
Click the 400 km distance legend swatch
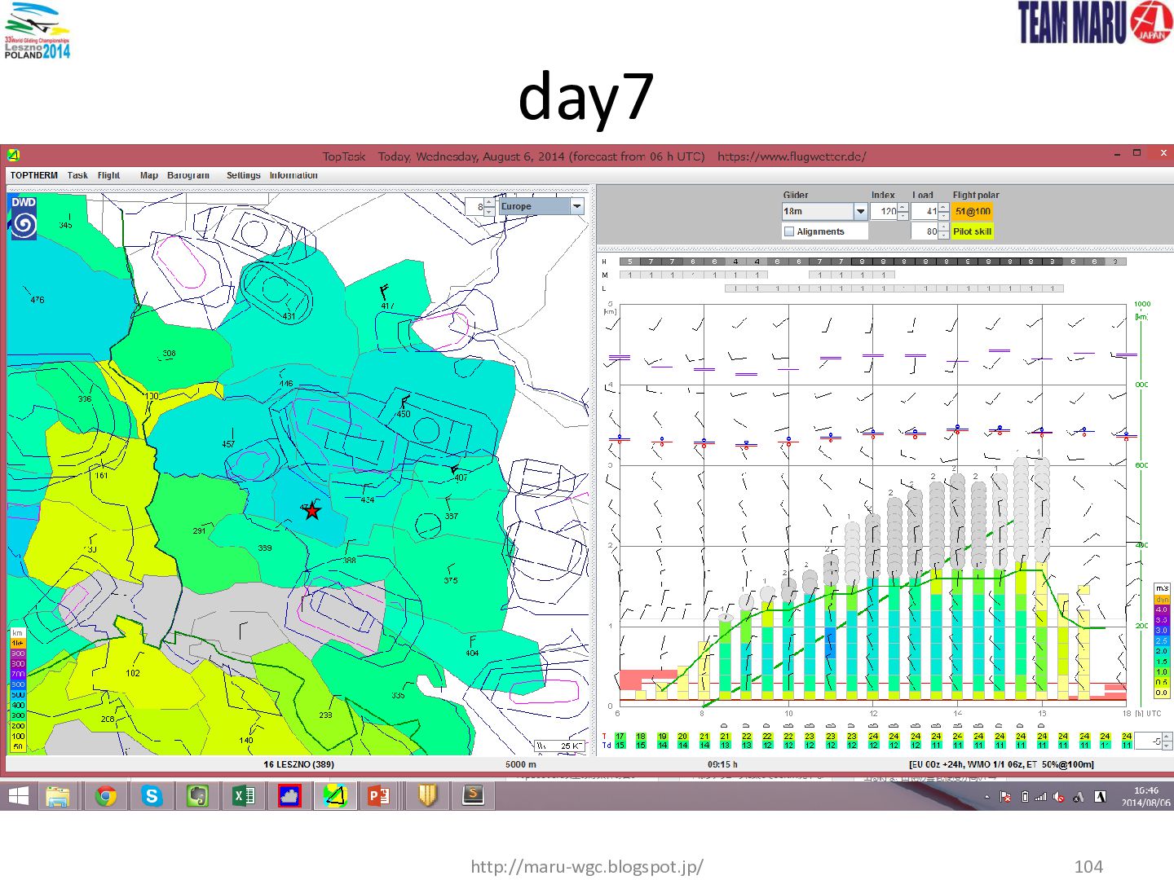[18, 705]
